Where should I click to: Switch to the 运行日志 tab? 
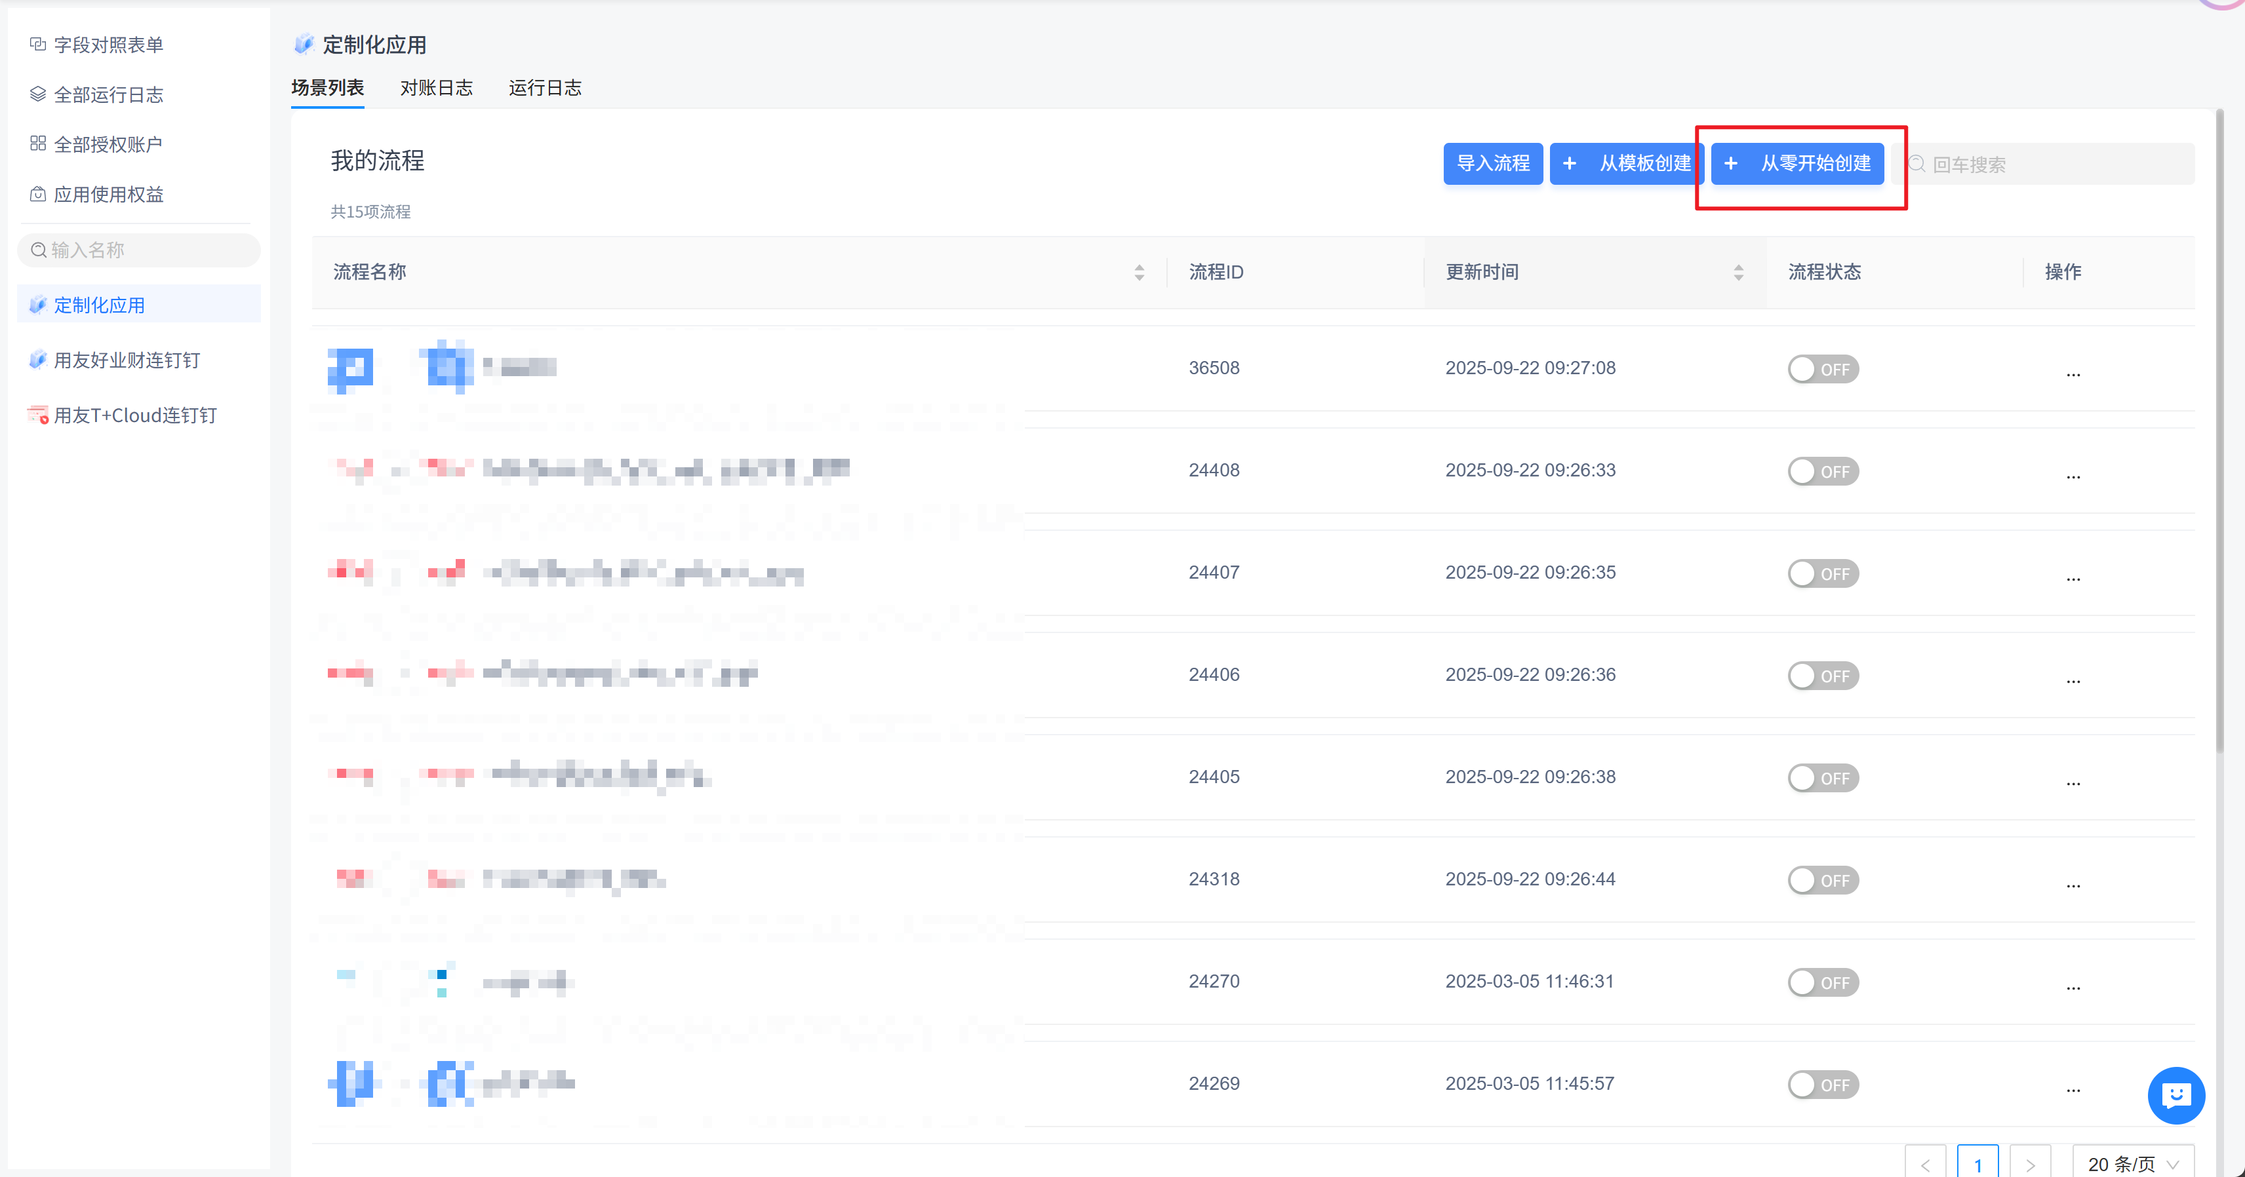545,88
